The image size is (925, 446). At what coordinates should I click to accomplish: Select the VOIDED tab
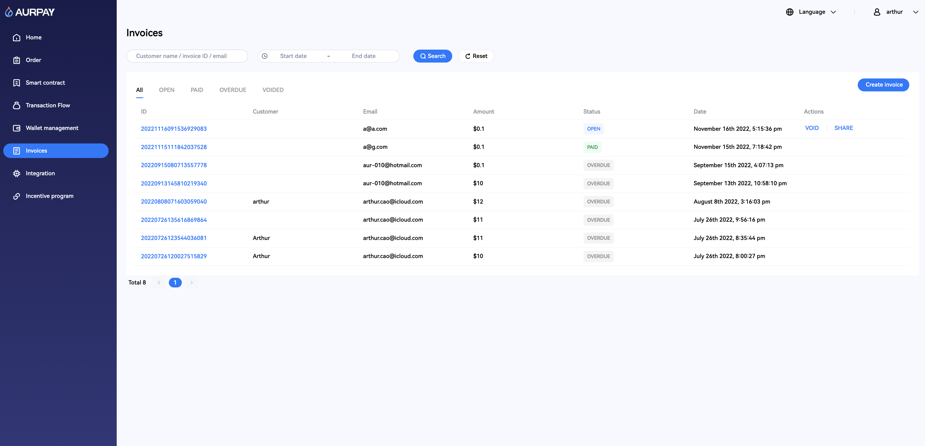[x=273, y=90]
